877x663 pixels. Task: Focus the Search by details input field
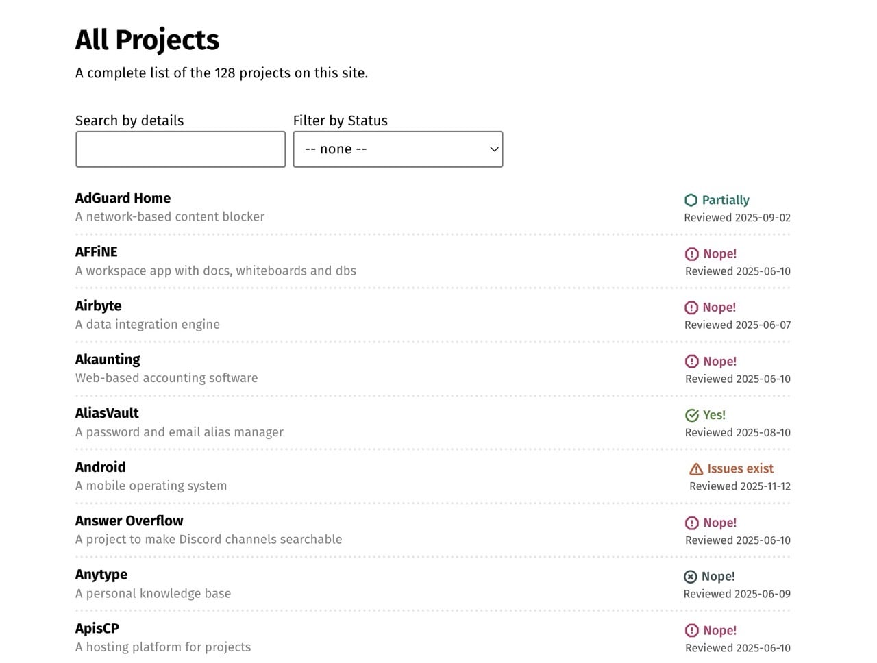(x=180, y=149)
